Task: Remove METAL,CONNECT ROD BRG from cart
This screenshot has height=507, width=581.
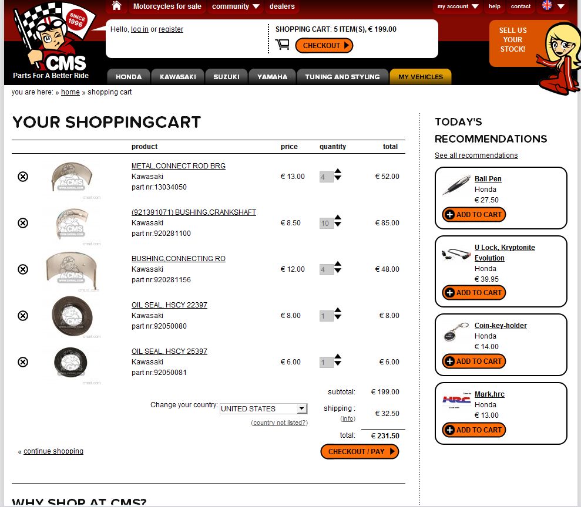Action: coord(23,177)
